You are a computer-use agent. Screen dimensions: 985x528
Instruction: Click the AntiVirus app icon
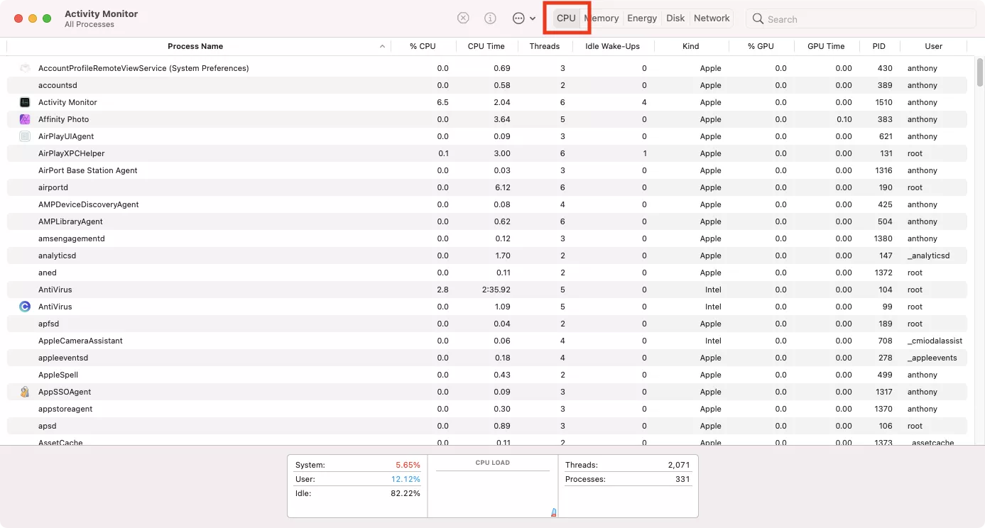(x=23, y=306)
